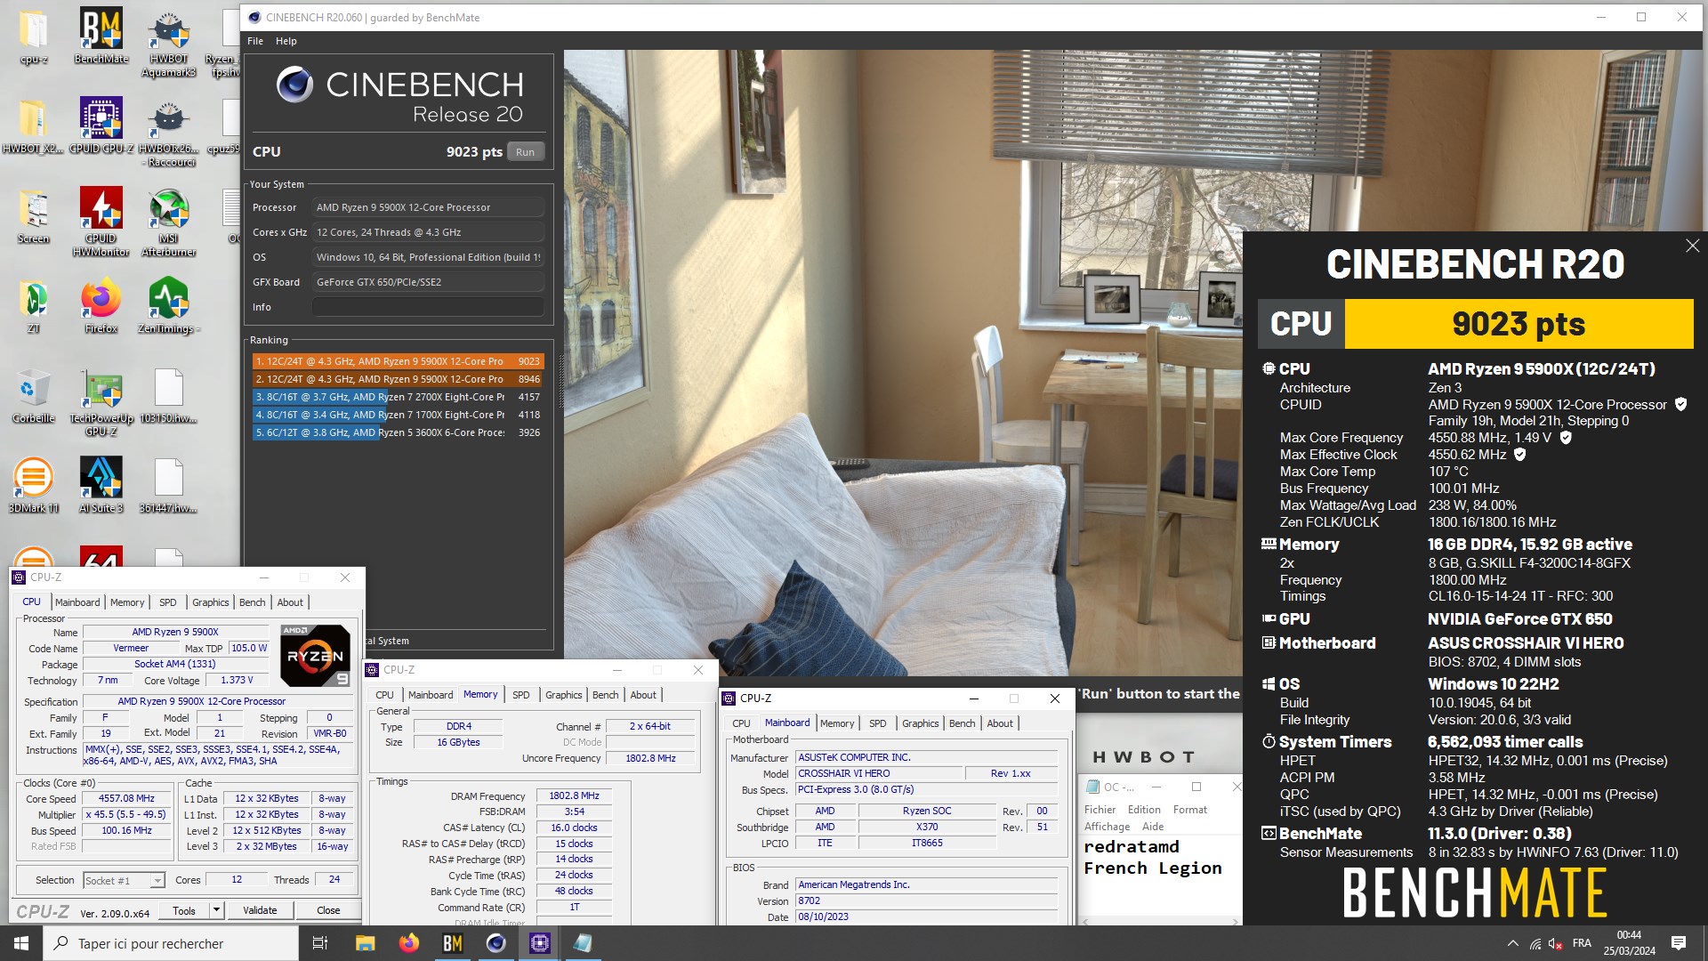This screenshot has width=1708, height=961.
Task: Run the Cinebench CPU test
Action: (525, 152)
